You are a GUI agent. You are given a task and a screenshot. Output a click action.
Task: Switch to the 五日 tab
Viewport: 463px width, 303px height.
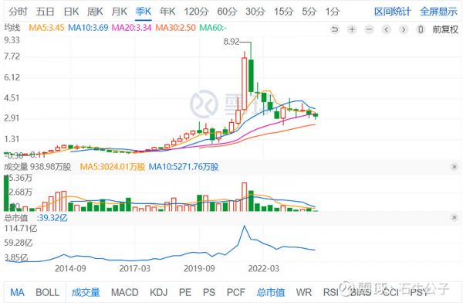[46, 12]
